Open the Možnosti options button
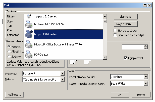The height and width of the screenshot is (102, 155). click(14, 95)
